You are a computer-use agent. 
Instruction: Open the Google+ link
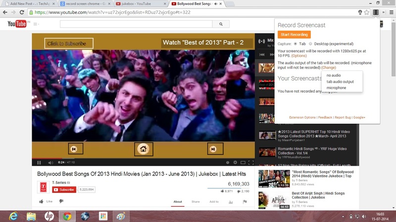(x=359, y=117)
